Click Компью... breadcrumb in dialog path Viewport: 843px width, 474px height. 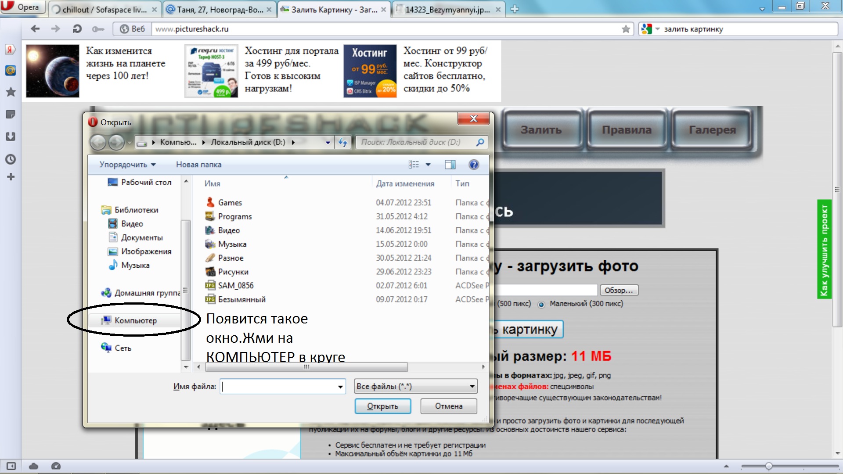[178, 142]
